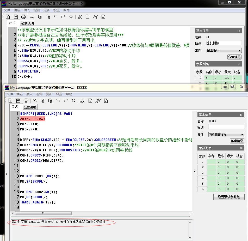Click the search magnifier icon in KKKKK window
The image size is (248, 241).
(74, 101)
